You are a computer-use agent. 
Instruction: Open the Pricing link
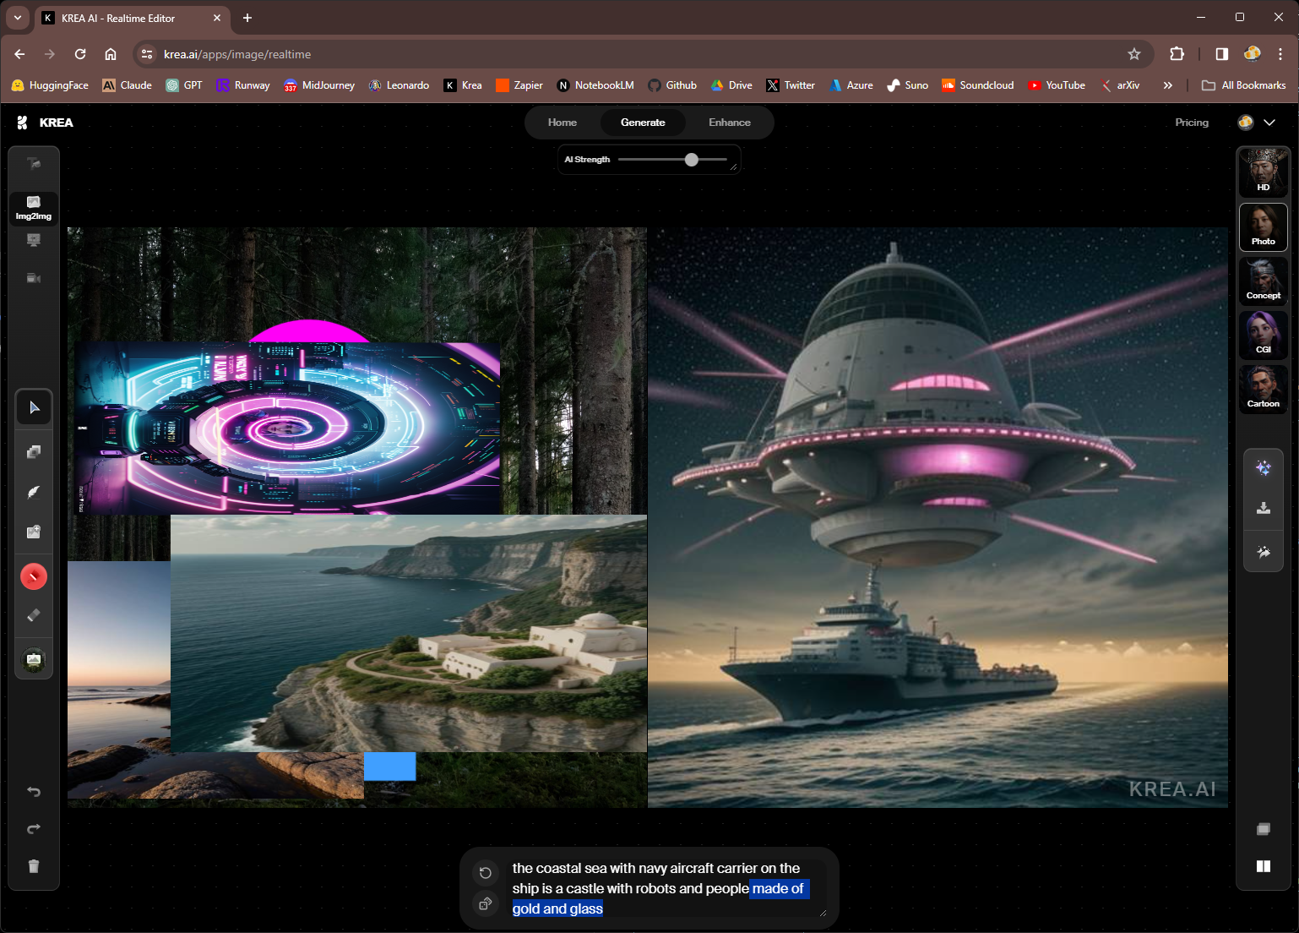click(x=1192, y=123)
